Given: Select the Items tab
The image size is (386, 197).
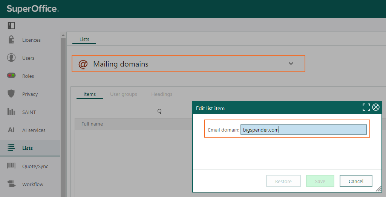Looking at the screenshot, I should (90, 94).
